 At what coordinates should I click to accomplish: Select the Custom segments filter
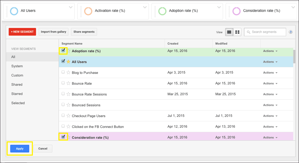(x=17, y=75)
